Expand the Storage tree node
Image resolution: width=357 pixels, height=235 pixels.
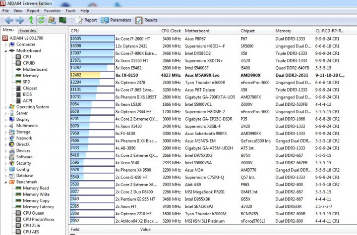tap(5, 132)
